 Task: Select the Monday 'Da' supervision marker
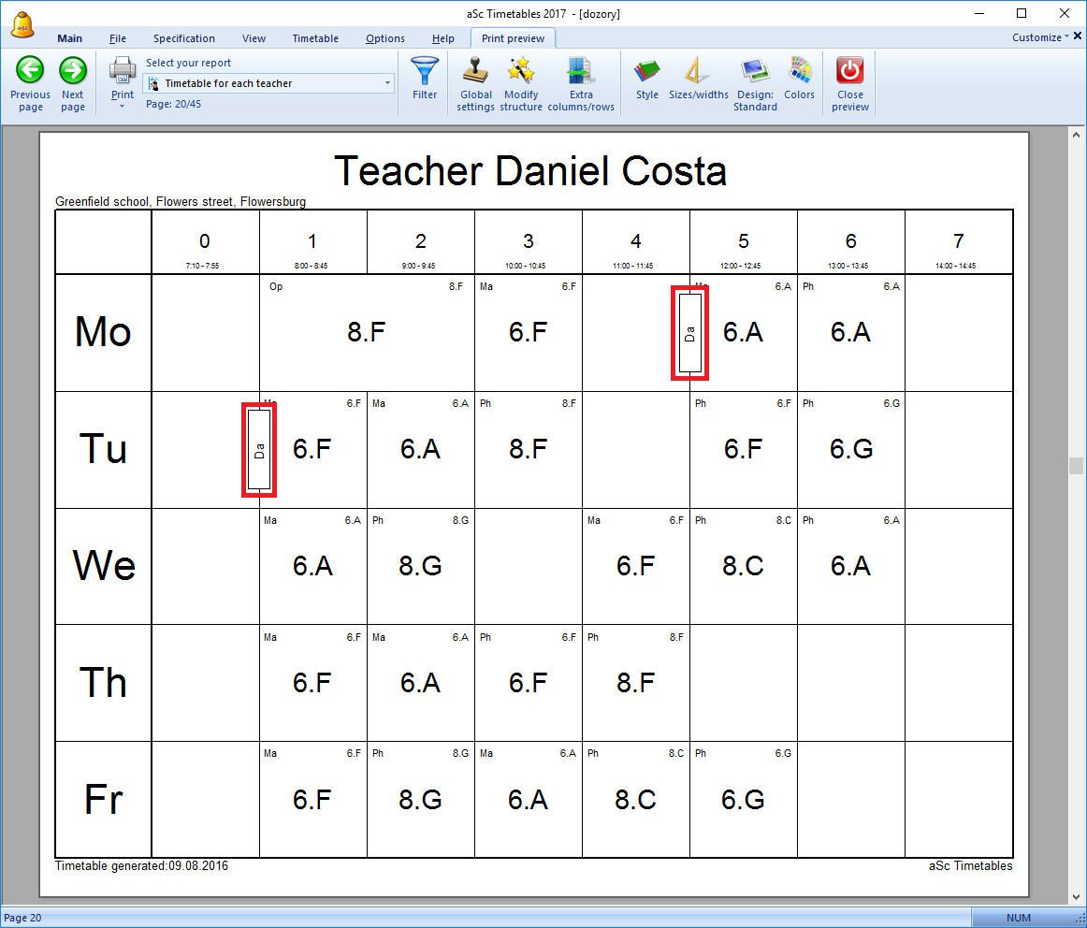pyautogui.click(x=689, y=333)
